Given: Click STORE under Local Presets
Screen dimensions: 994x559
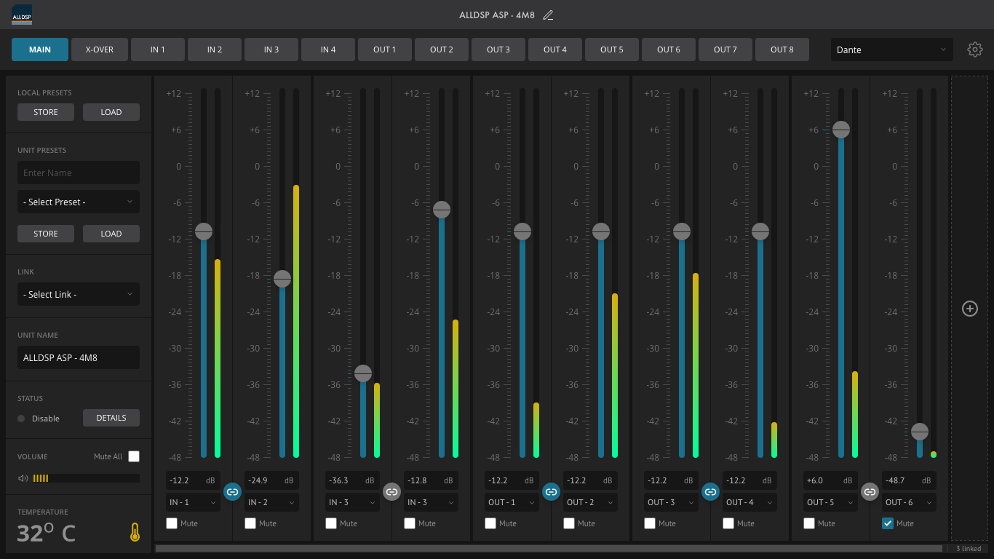Looking at the screenshot, I should click(46, 112).
